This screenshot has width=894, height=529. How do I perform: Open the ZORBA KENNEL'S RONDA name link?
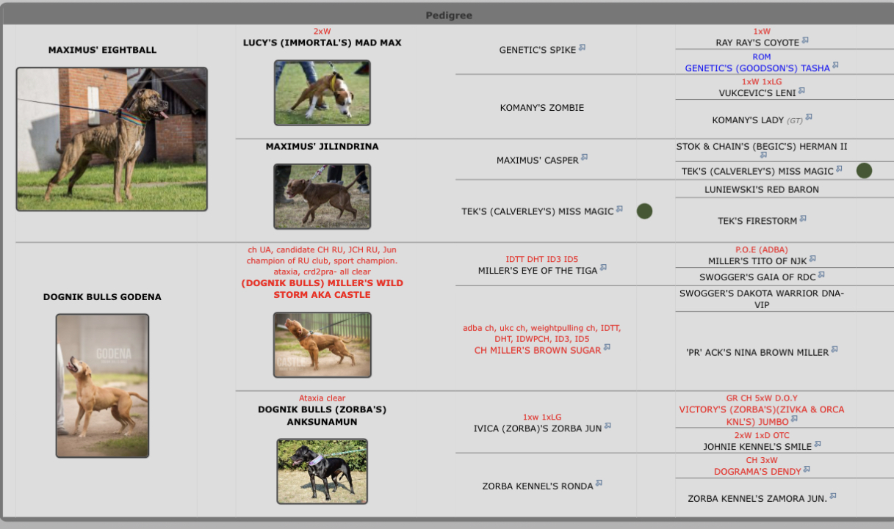[x=538, y=486]
